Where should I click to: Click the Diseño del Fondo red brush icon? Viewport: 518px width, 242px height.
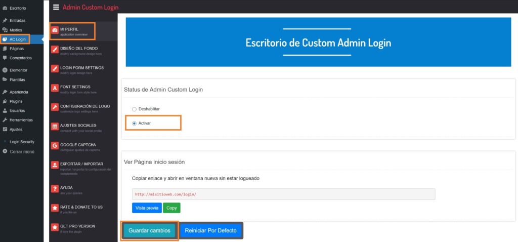pyautogui.click(x=55, y=50)
